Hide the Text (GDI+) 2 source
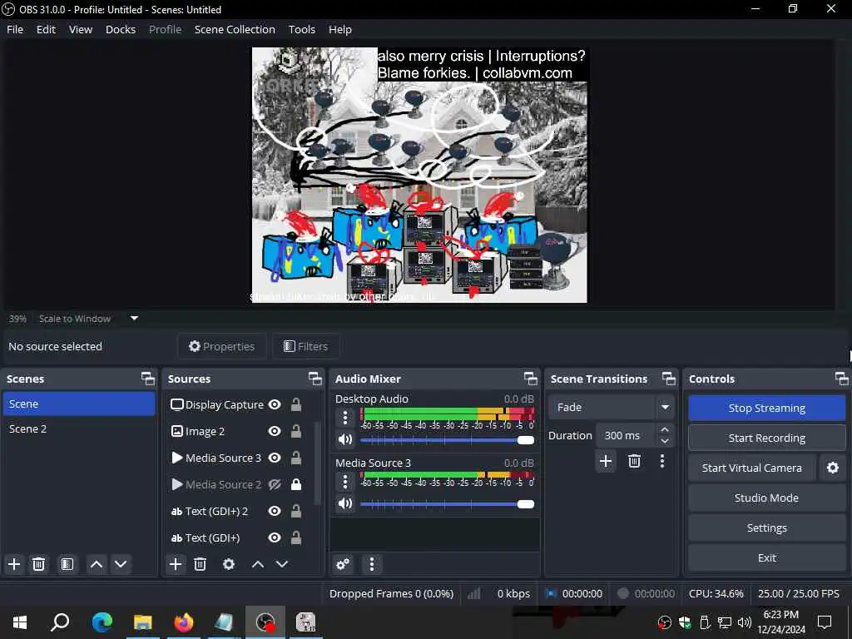 pyautogui.click(x=275, y=512)
